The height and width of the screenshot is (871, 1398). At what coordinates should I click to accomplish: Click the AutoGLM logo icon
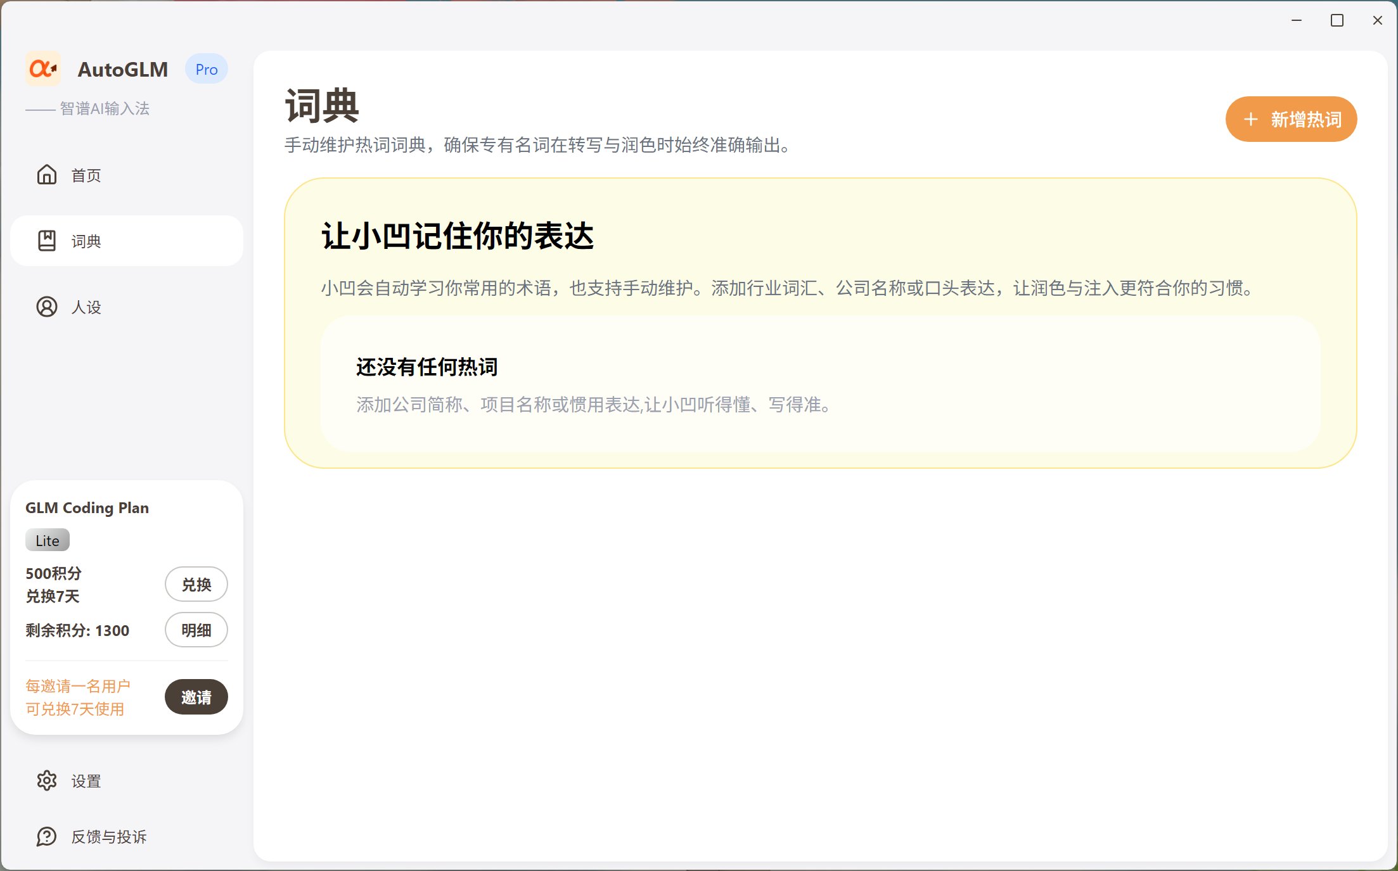coord(43,69)
